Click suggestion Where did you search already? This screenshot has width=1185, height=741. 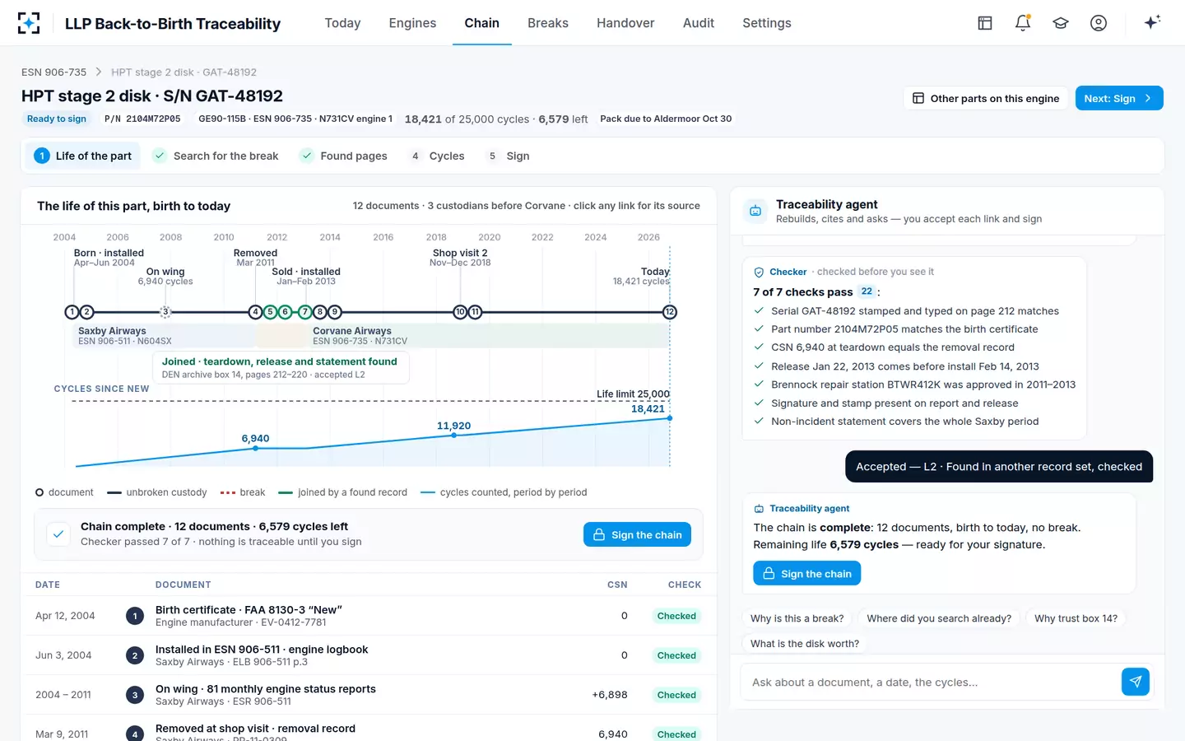[939, 618]
